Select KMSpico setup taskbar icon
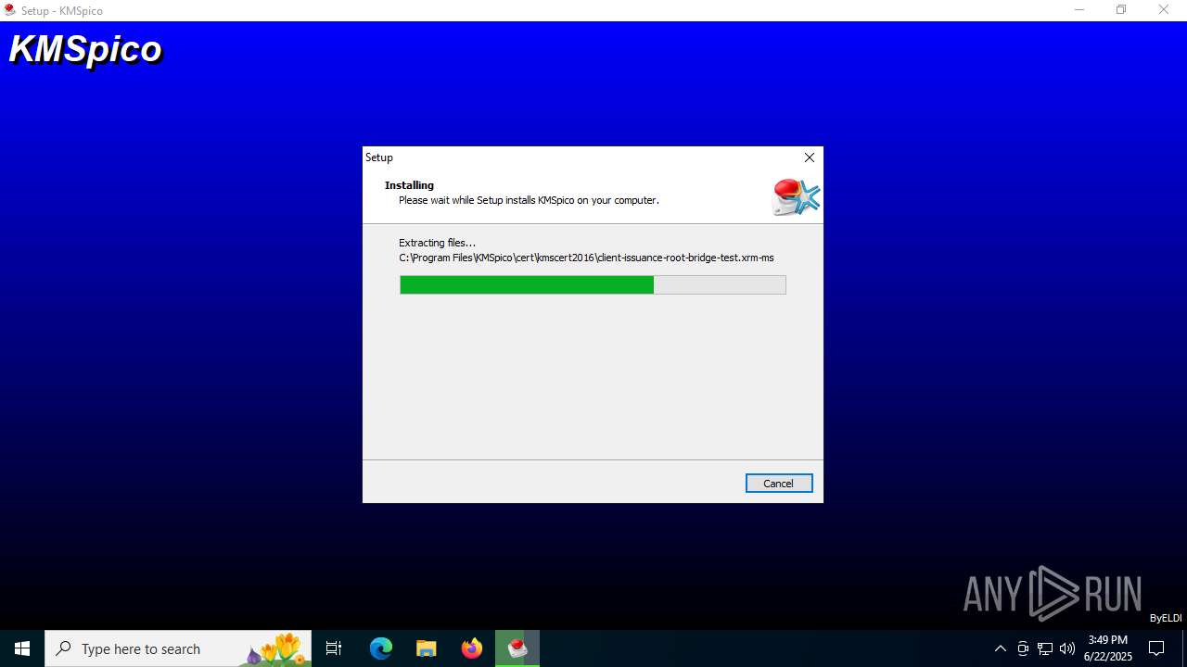This screenshot has height=667, width=1187. pos(517,648)
